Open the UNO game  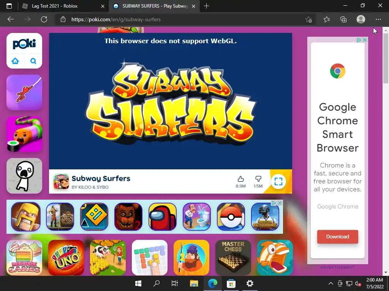click(66, 258)
